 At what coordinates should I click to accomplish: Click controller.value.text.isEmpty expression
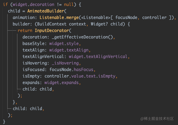(x=80, y=76)
